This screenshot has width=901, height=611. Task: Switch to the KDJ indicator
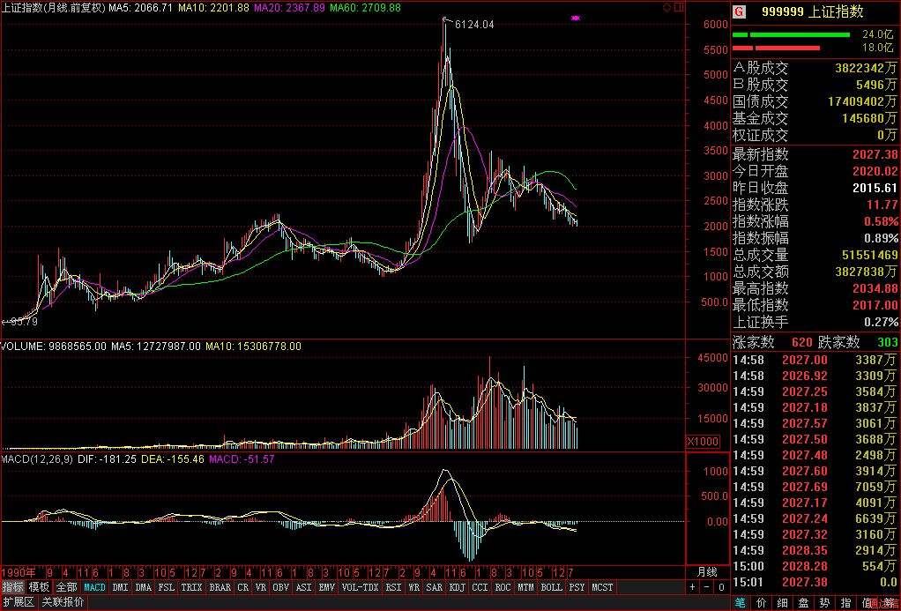458,587
